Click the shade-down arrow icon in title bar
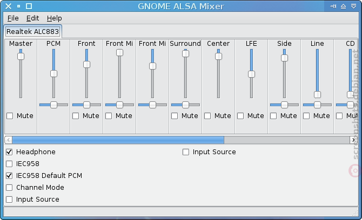The width and height of the screenshot is (362, 220). [353, 6]
